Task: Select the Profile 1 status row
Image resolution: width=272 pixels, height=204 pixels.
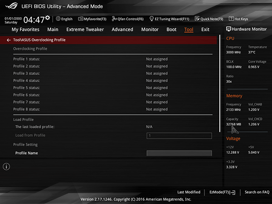Action: (113, 59)
